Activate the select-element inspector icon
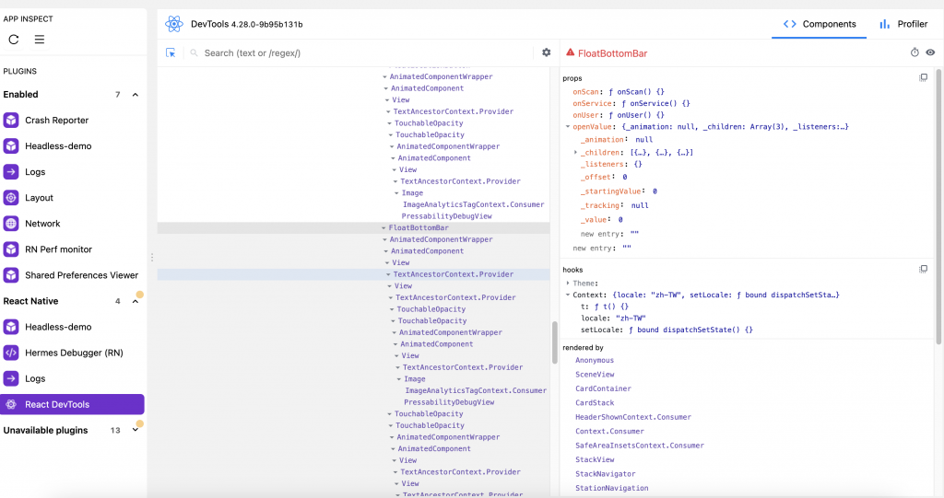 click(171, 52)
